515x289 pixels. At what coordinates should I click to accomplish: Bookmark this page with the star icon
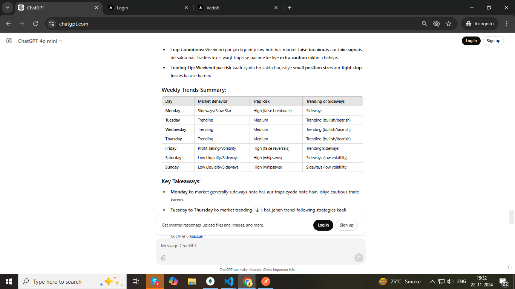(449, 24)
